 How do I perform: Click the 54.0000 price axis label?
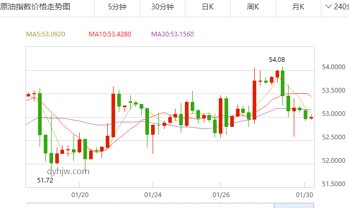pos(332,67)
